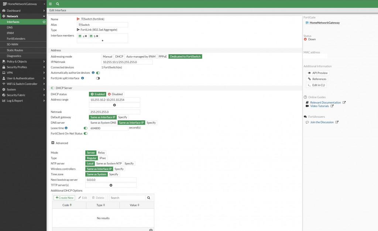
Task: Expand the System menu chevron
Action: click(x=44, y=89)
